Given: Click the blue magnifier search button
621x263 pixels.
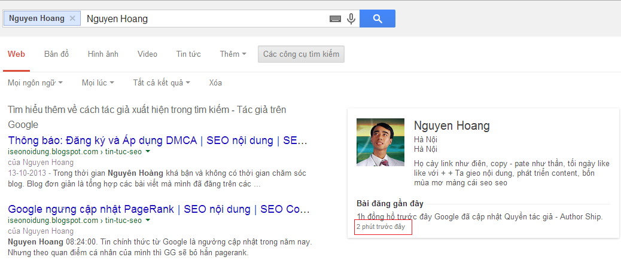Looking at the screenshot, I should pos(377,19).
